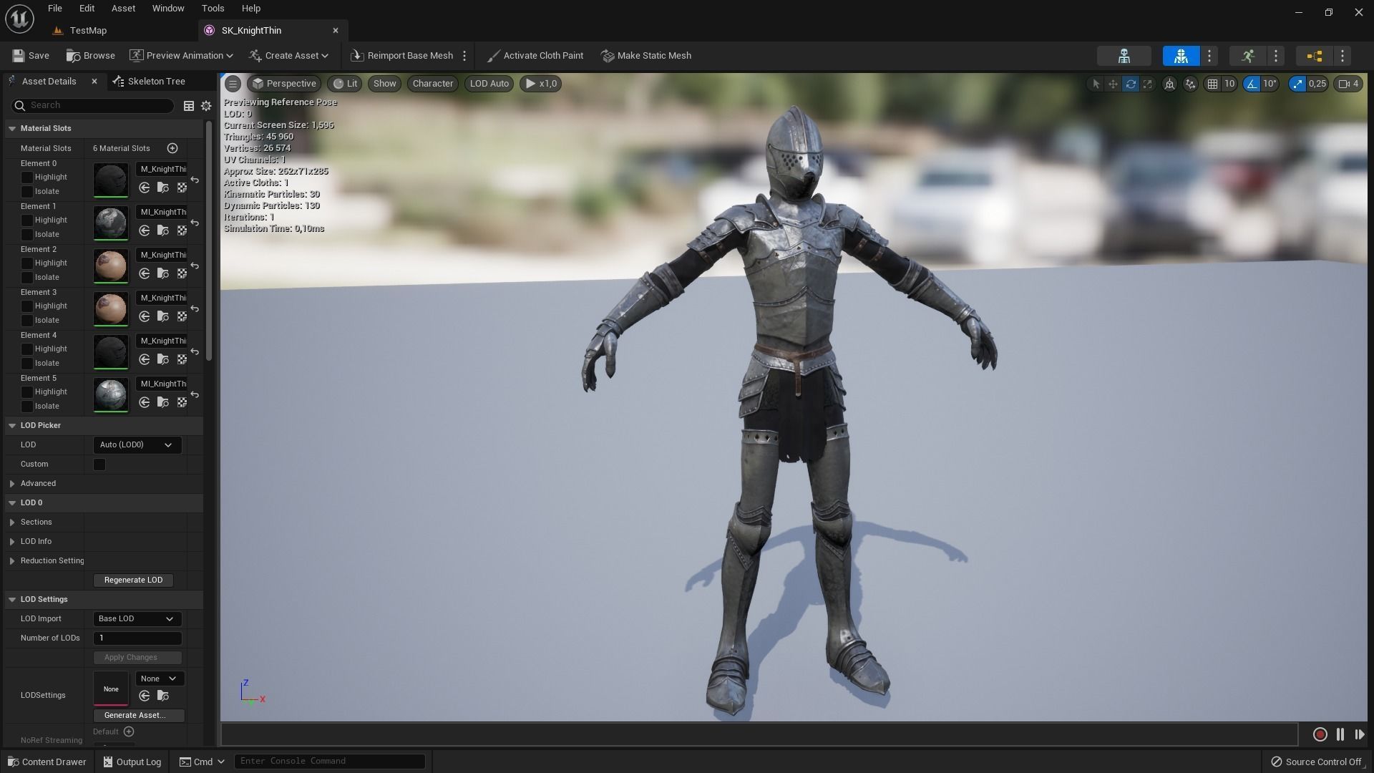Enable Isolate for Element 4
Screen dimensions: 1374x773
pos(27,364)
